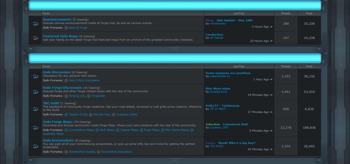Screen dimensions: 350x164
Task: Open the Crematoria MaX thread
Action: [235, 124]
